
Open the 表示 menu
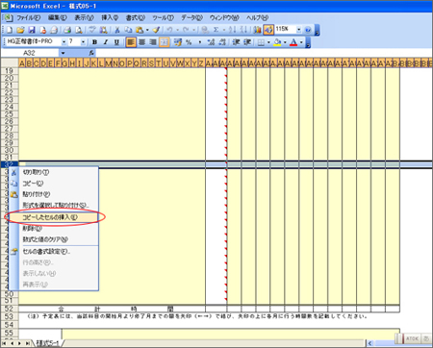[x=84, y=17]
